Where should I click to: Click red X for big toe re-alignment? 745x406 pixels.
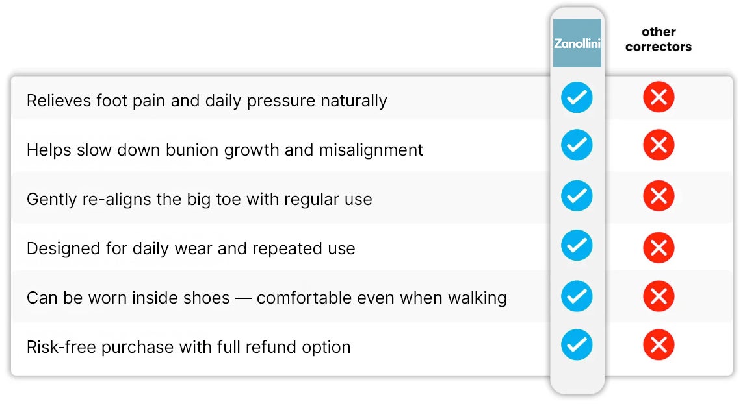point(659,196)
